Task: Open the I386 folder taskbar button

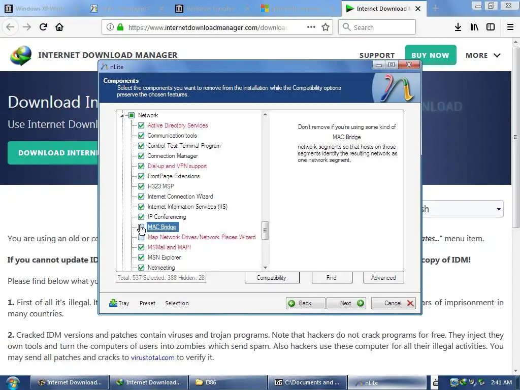Action: pyautogui.click(x=228, y=383)
